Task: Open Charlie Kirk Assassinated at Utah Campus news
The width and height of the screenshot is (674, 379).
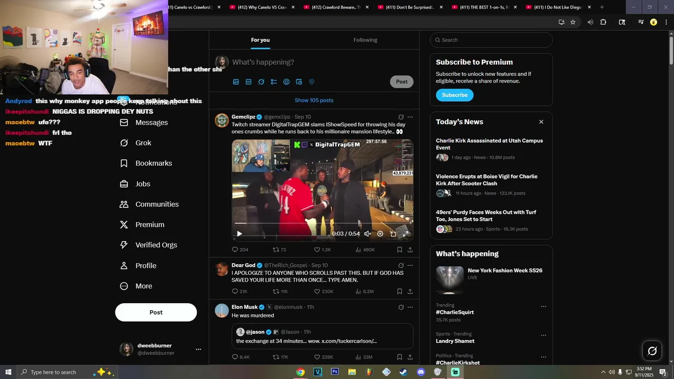Action: coord(489,144)
